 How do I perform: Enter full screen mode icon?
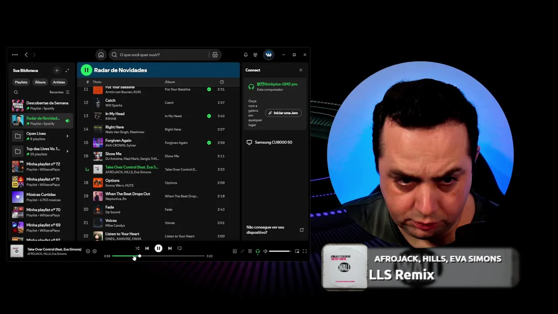(x=305, y=251)
